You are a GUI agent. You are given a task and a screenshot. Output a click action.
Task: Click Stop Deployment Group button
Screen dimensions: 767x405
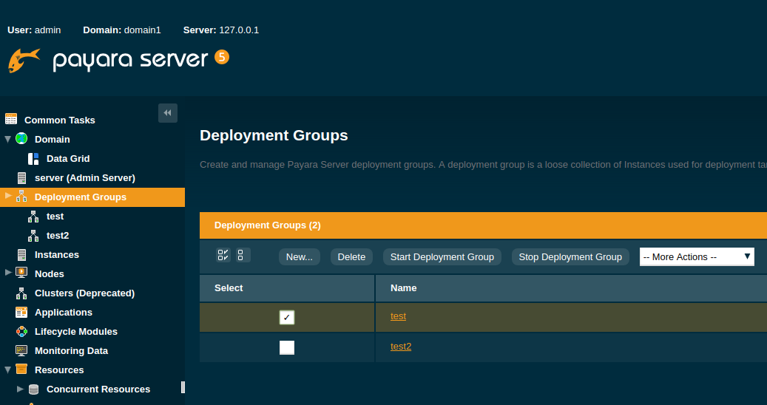[570, 257]
